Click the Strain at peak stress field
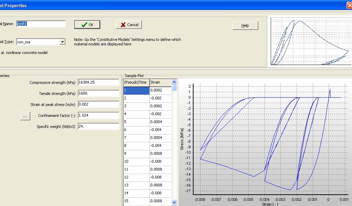Viewport: 352px width, 206px height. [99, 104]
